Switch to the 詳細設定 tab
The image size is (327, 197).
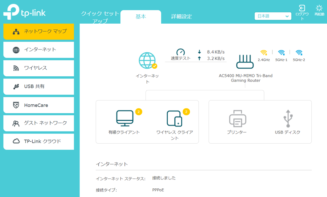181,17
